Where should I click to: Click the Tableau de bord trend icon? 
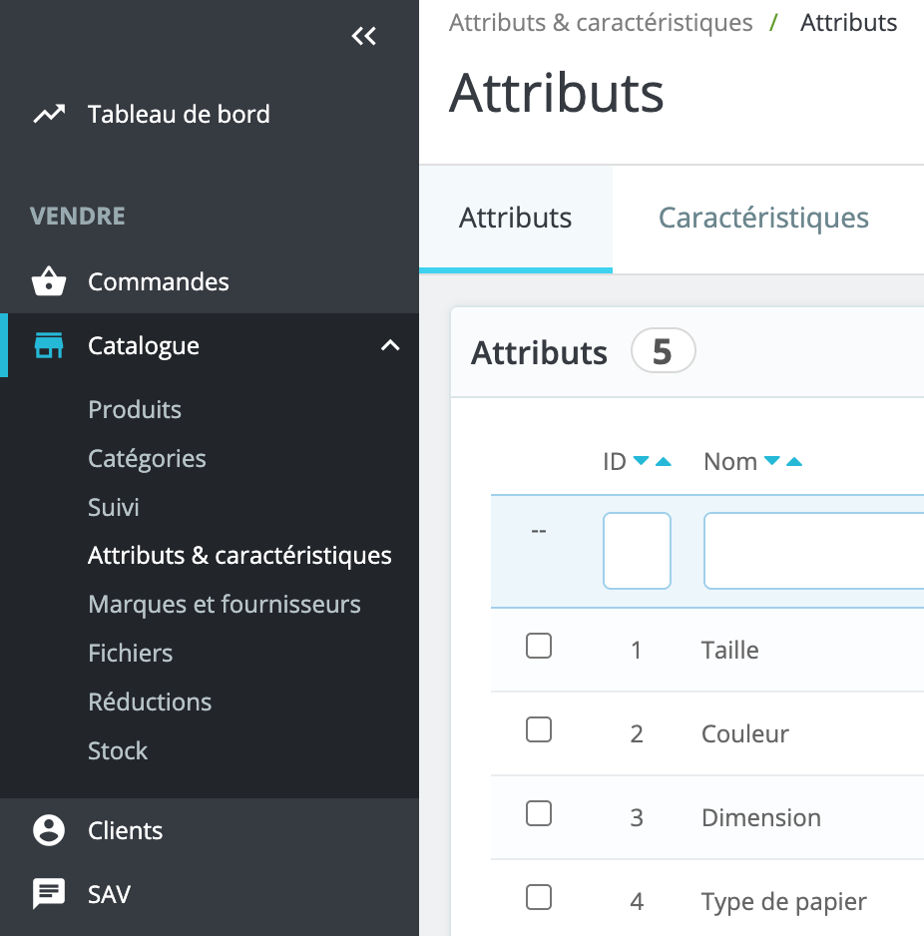click(x=49, y=115)
